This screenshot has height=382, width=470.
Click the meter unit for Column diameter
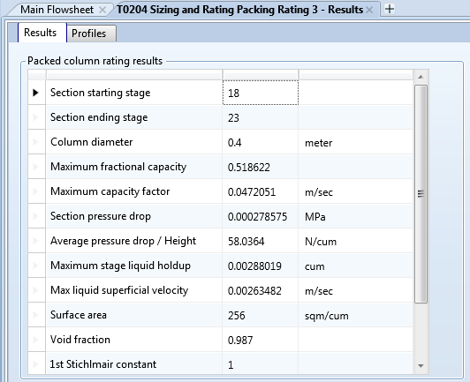(319, 143)
